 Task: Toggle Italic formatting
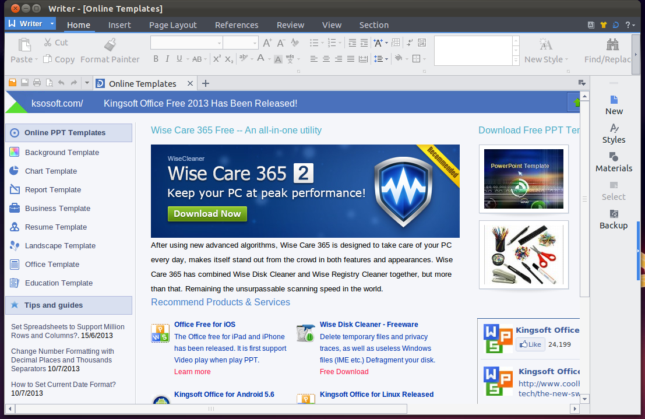pos(167,59)
